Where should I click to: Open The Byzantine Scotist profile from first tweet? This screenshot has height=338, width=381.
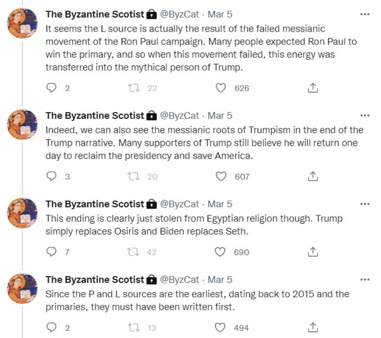click(95, 15)
